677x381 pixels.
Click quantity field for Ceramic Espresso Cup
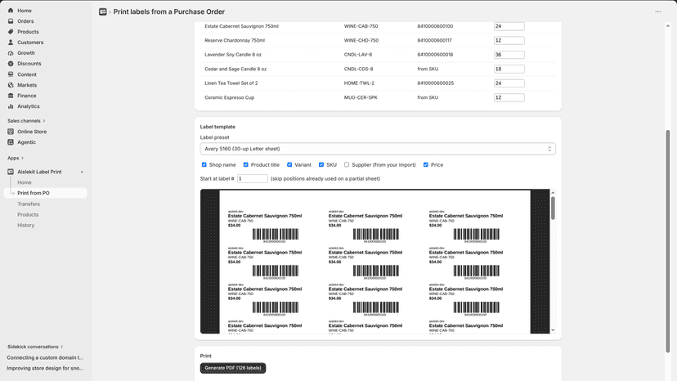click(509, 97)
